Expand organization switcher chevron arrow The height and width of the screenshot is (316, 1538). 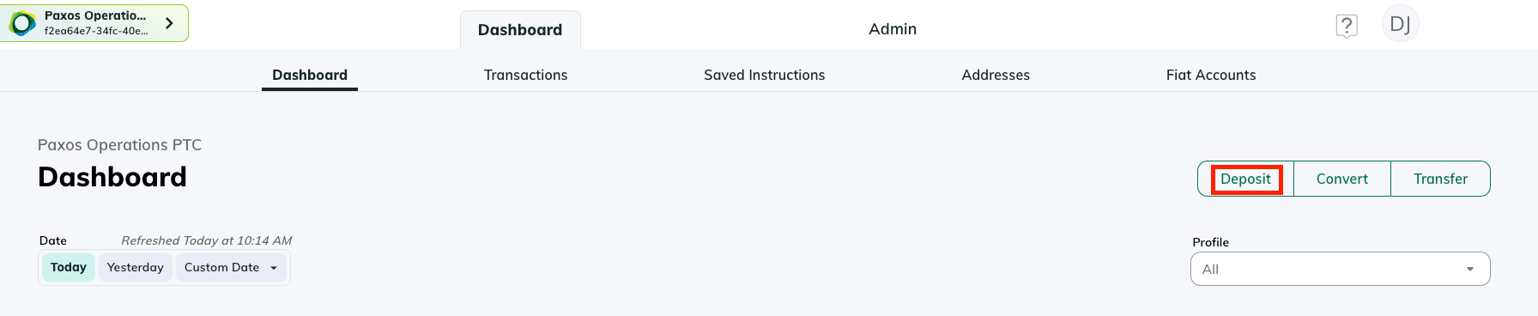pyautogui.click(x=169, y=23)
